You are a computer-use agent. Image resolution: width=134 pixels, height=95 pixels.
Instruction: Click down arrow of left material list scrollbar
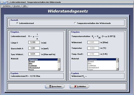pyautogui.click(x=59, y=69)
